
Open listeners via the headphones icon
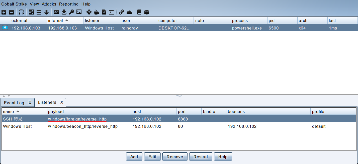[21, 12]
